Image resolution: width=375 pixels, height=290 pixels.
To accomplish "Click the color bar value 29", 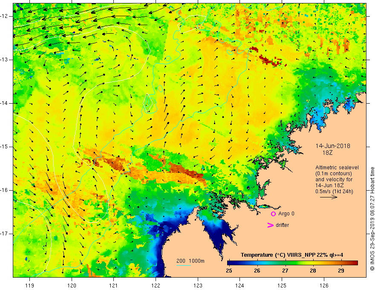I will [x=341, y=271].
